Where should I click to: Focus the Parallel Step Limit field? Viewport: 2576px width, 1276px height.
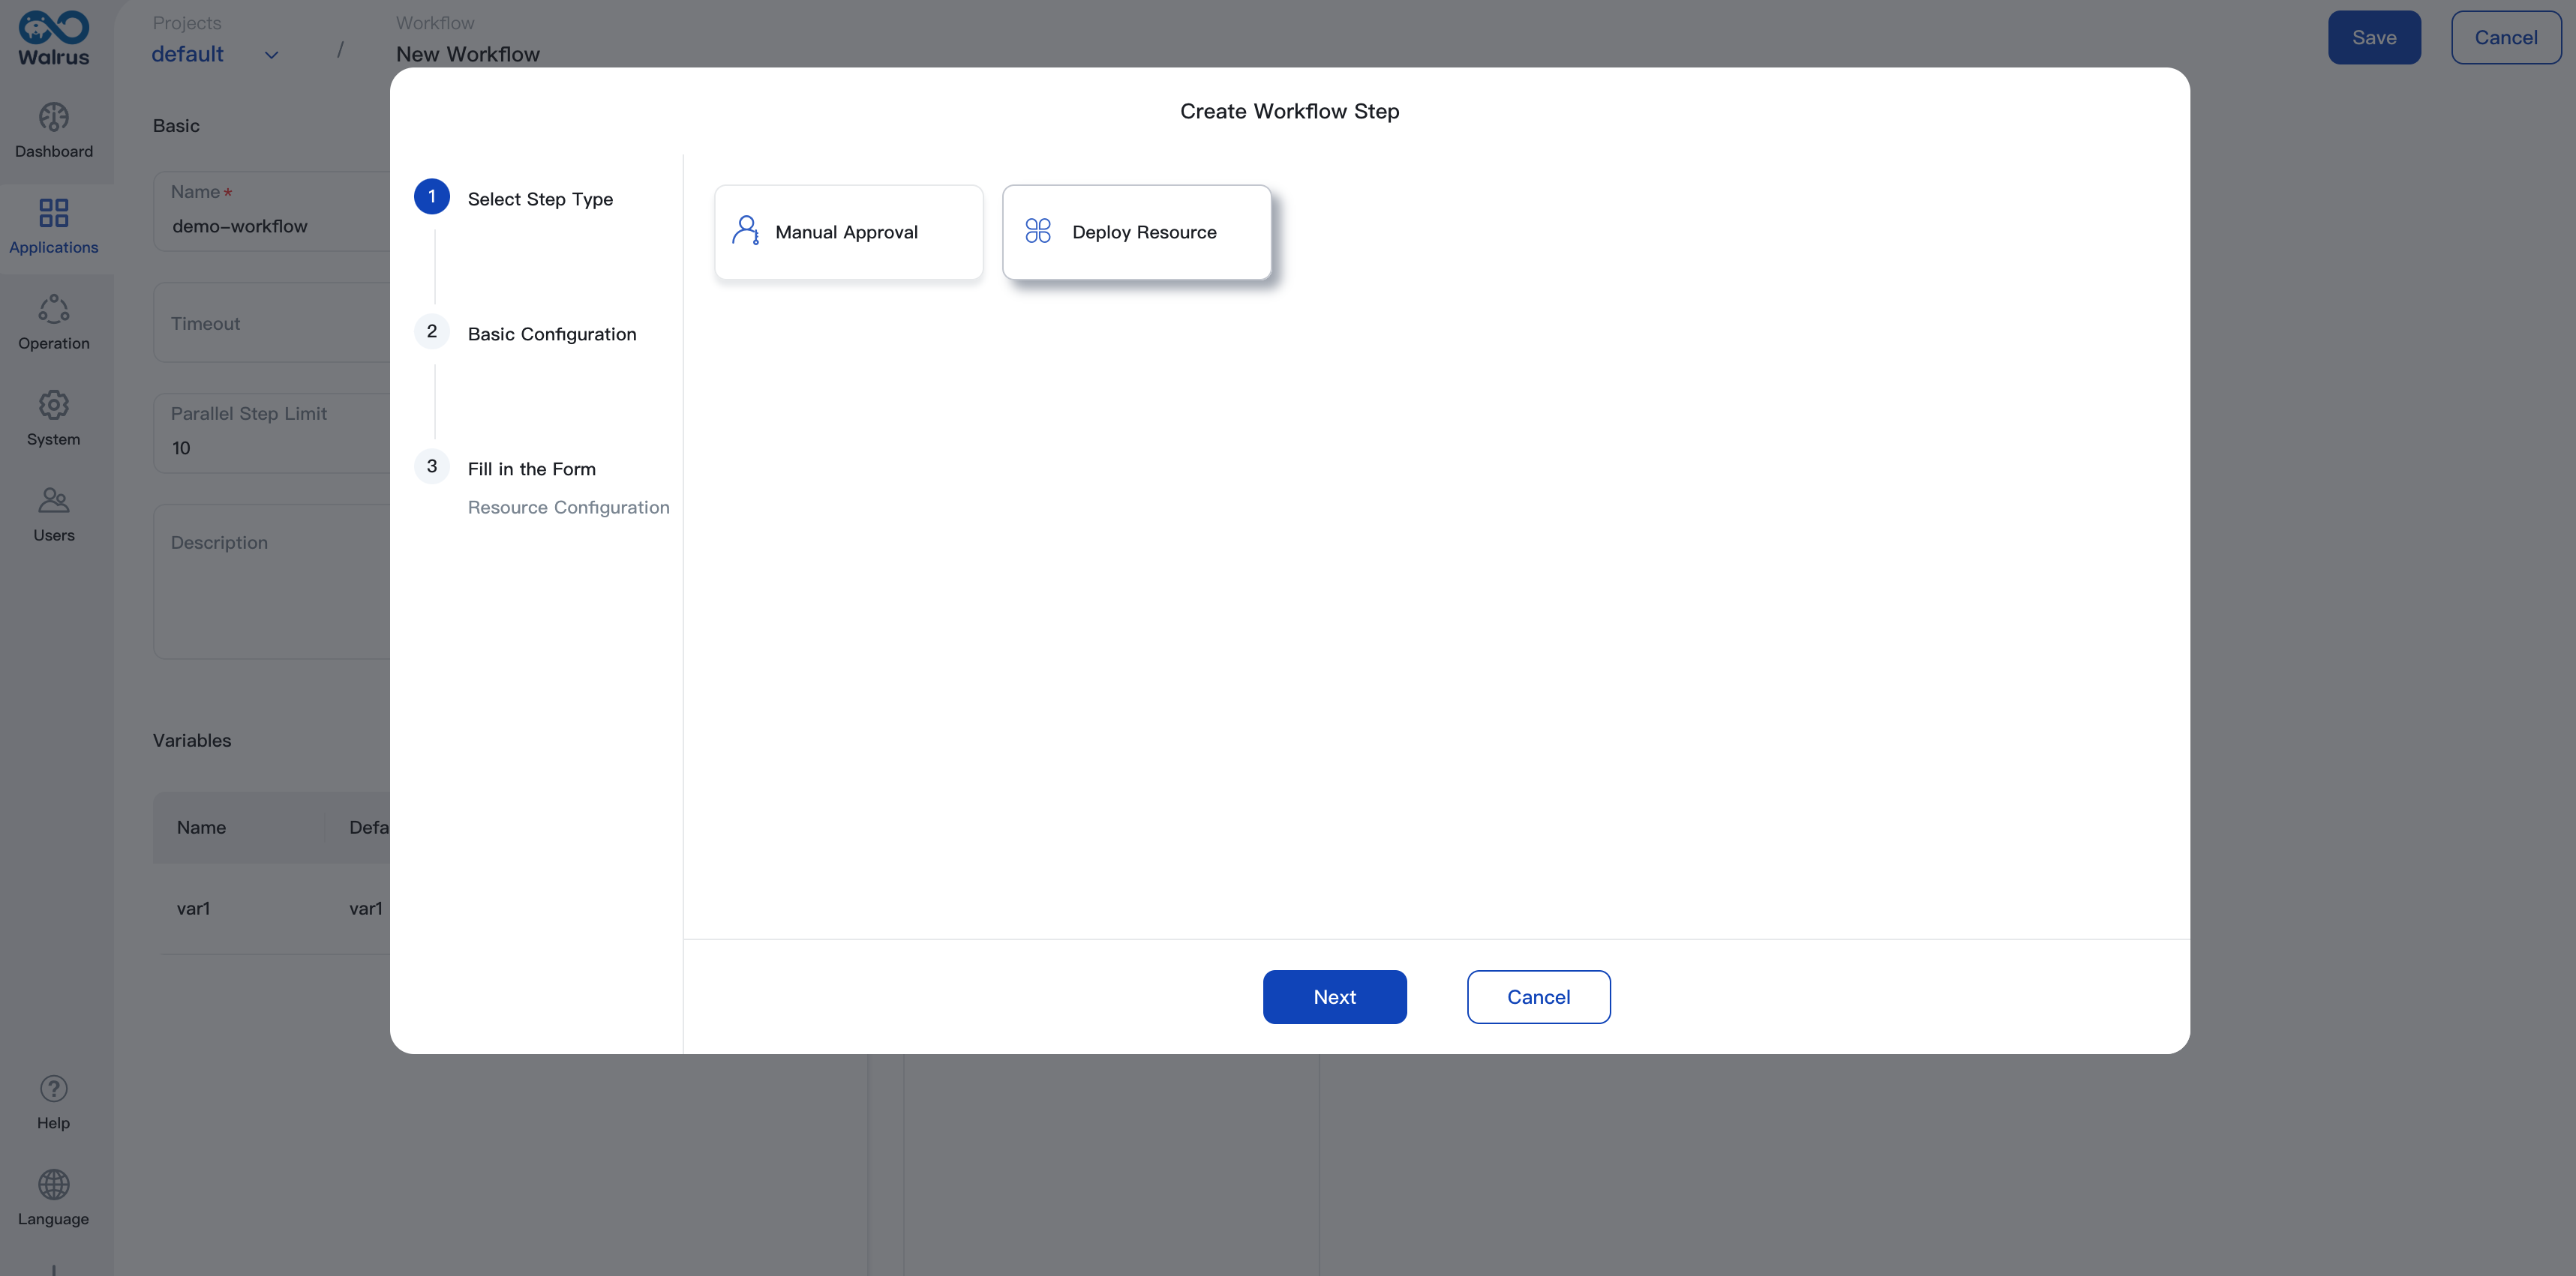(x=272, y=433)
